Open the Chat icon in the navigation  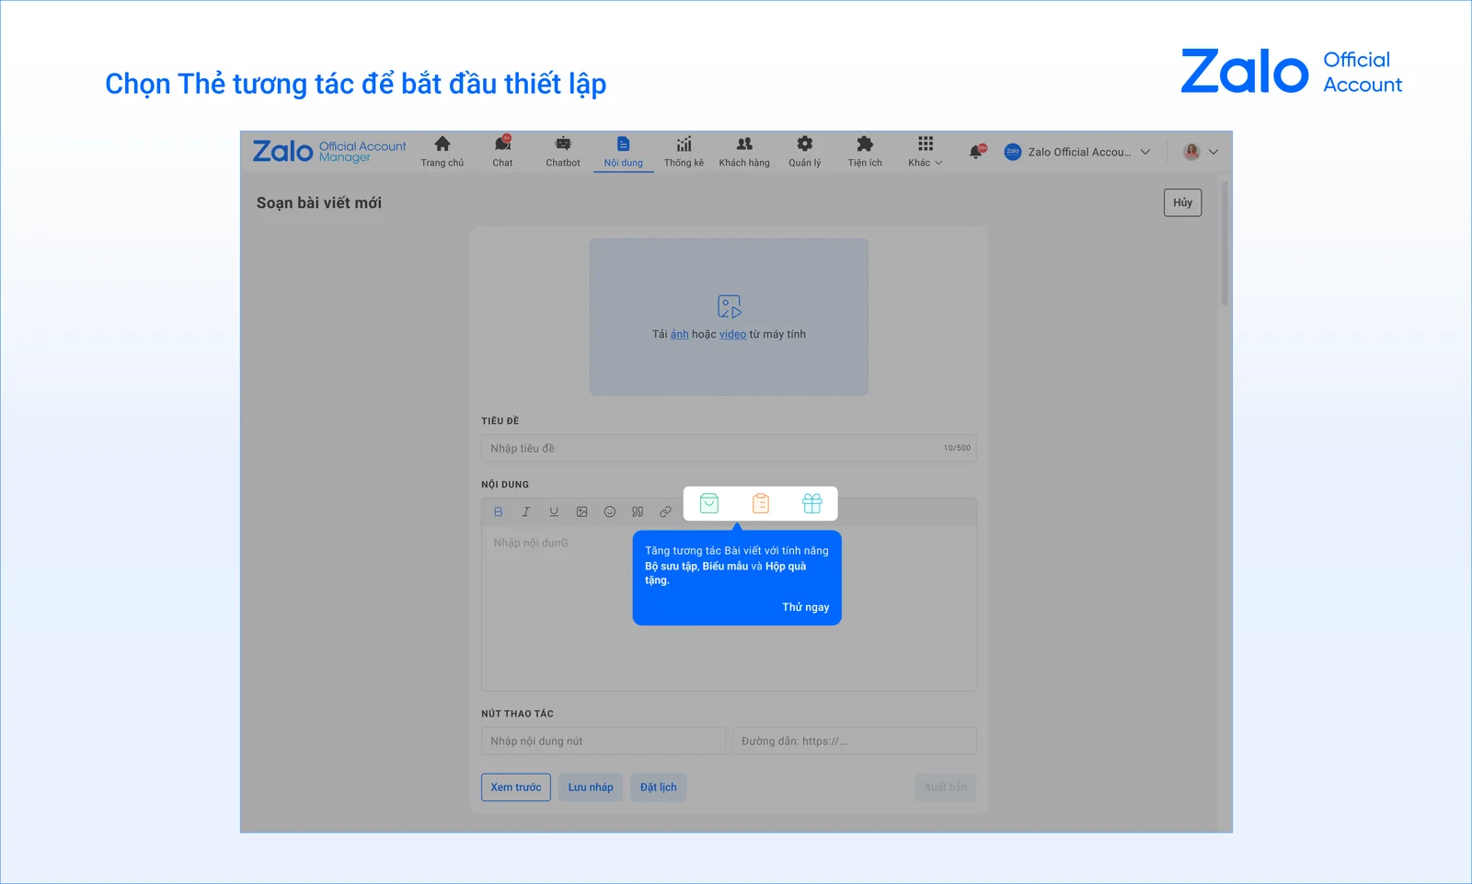click(x=502, y=151)
